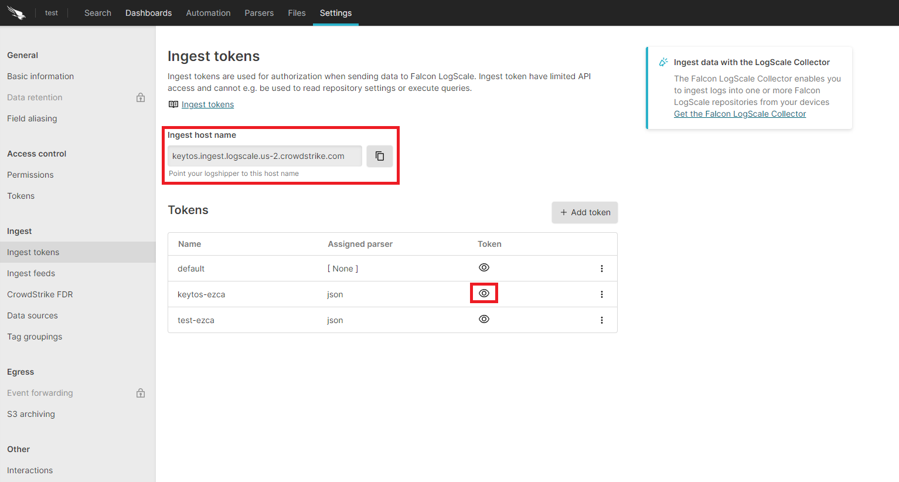Open the Files tab
Screen dimensions: 899x482
297,13
